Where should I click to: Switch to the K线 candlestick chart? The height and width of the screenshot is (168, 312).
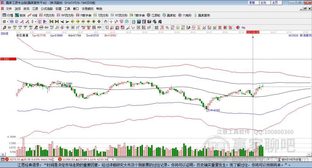pyautogui.click(x=33, y=15)
